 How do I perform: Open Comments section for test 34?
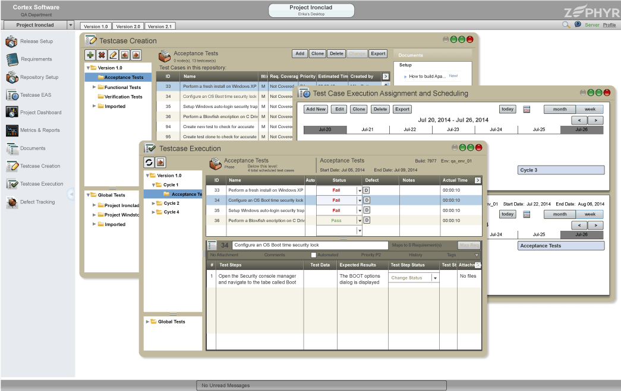tap(275, 255)
